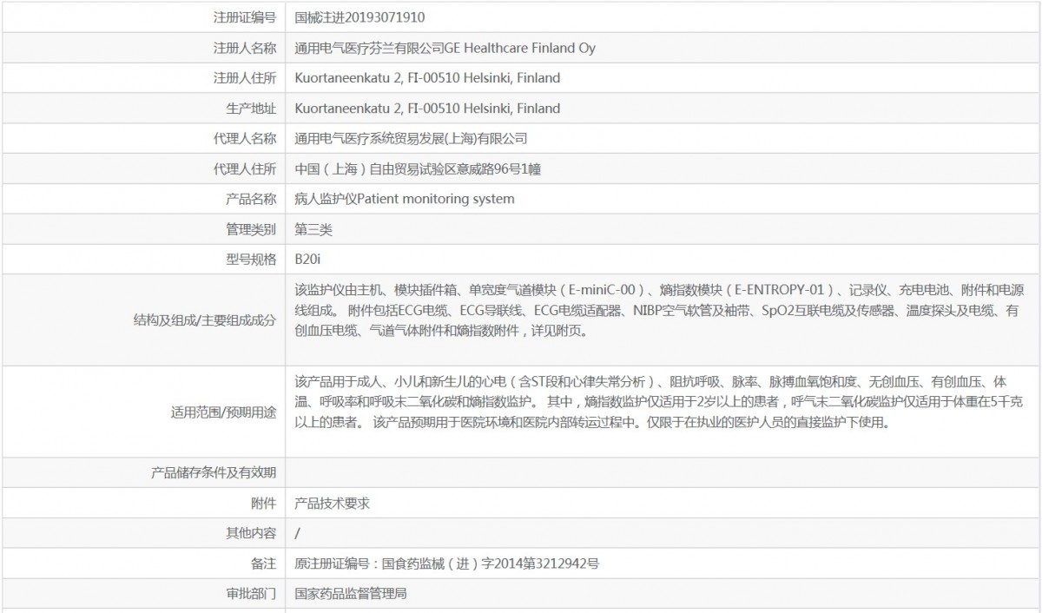Click the 审批部门 label
Image resolution: width=1042 pixels, height=613 pixels.
[x=250, y=594]
